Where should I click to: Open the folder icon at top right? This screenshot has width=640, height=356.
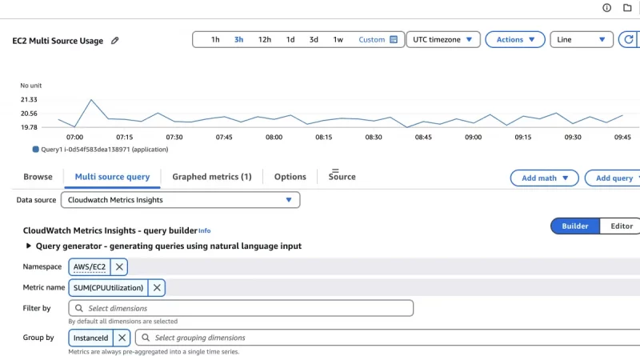click(627, 8)
